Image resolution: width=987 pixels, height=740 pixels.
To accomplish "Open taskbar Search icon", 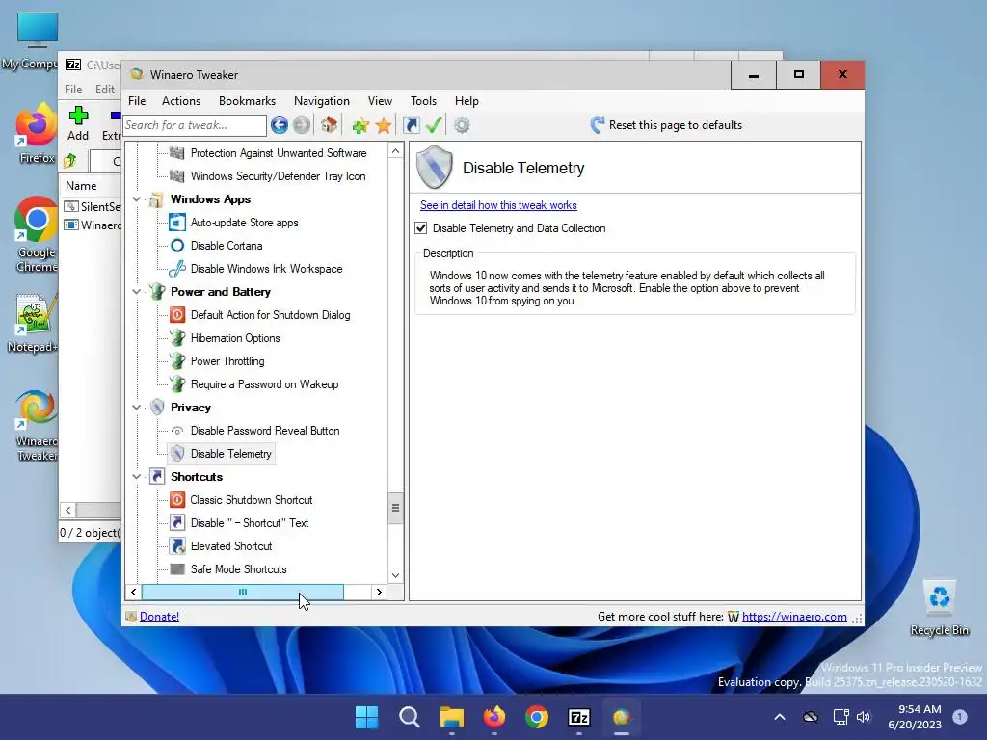I will click(409, 717).
